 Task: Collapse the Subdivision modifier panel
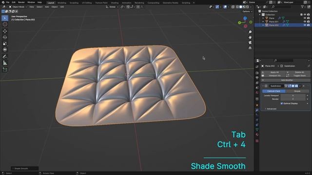click(263, 86)
